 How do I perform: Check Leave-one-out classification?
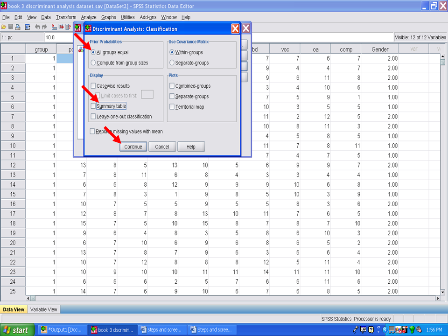coord(93,117)
